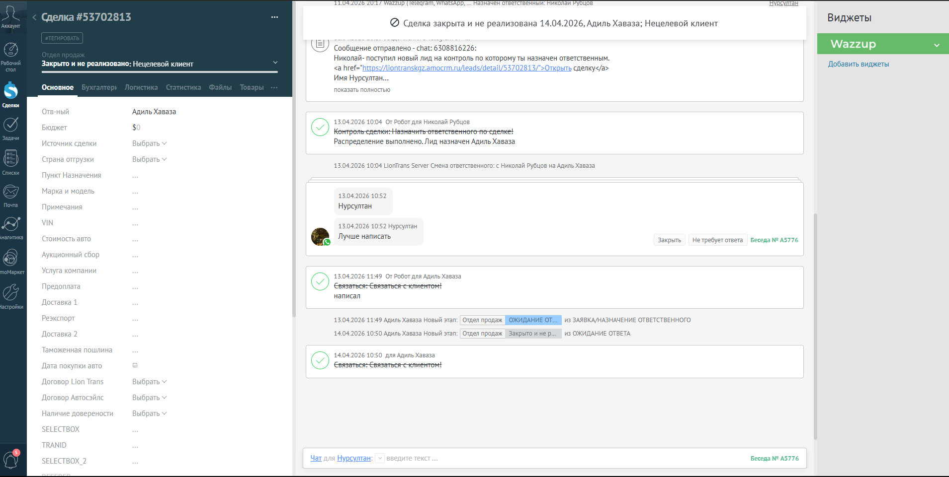Click the Марка и модель empty field
The image size is (949, 477).
[x=135, y=192]
